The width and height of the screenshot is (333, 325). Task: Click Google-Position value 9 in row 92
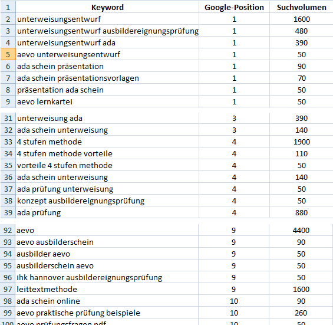[233, 231]
